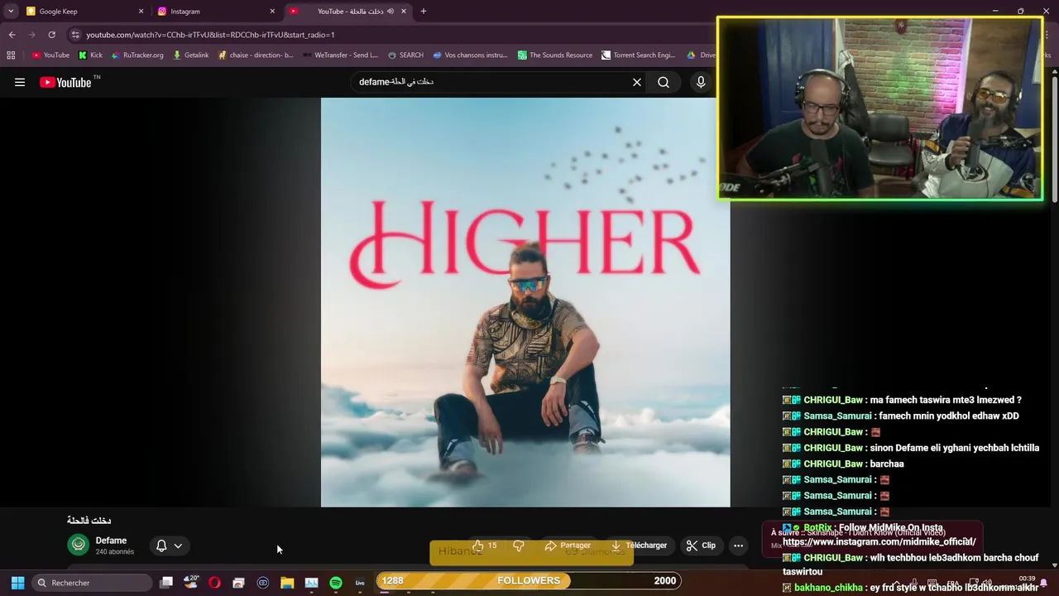
Task: Download the video with Télécharger
Action: coord(639,546)
